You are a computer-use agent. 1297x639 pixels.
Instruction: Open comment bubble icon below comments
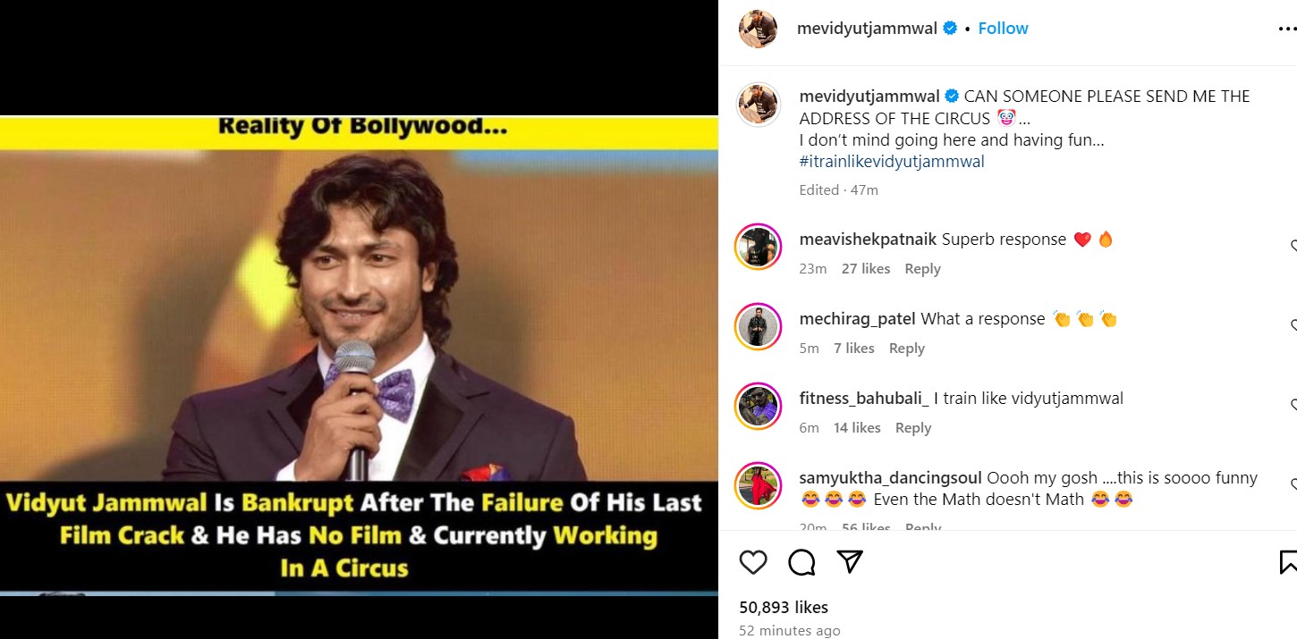click(x=801, y=562)
